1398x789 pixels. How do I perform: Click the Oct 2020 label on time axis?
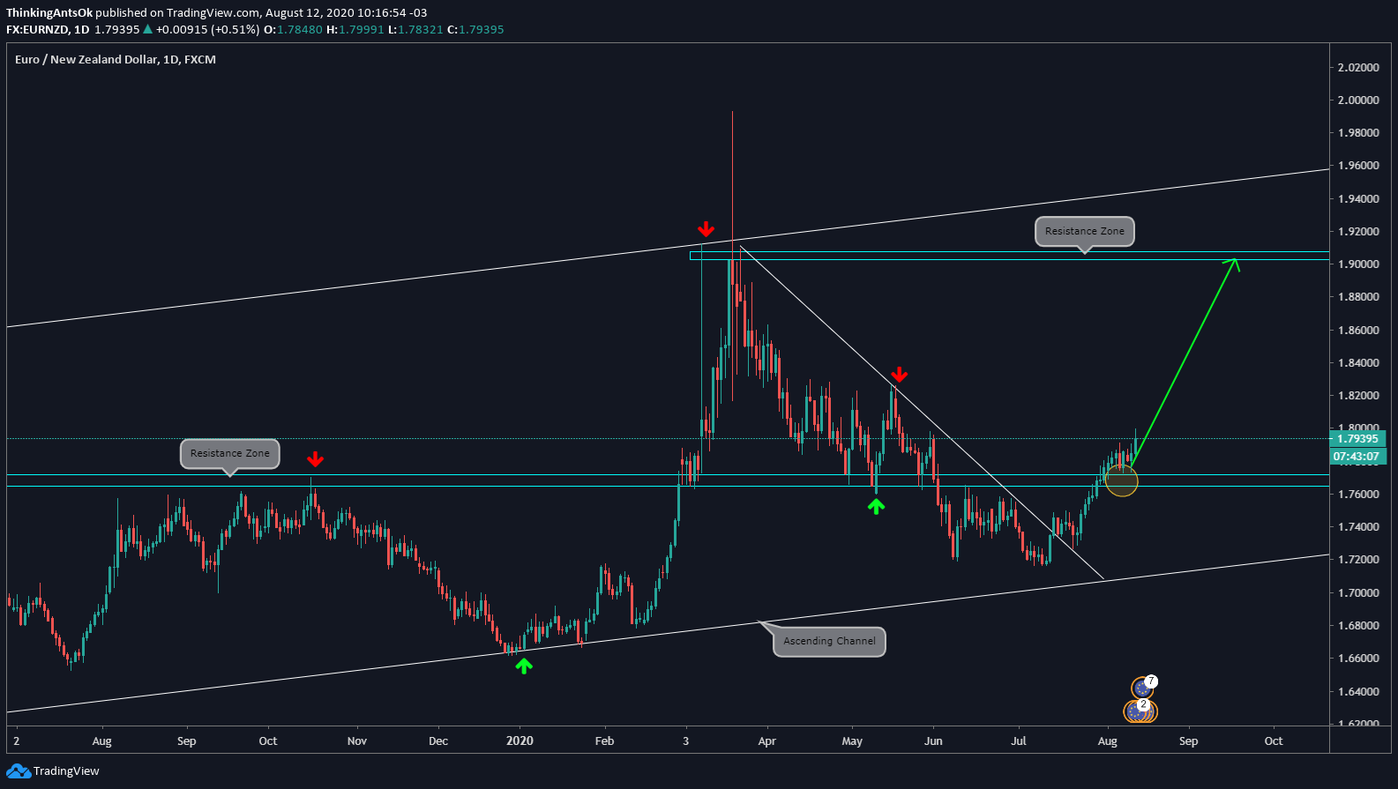[x=1274, y=741]
